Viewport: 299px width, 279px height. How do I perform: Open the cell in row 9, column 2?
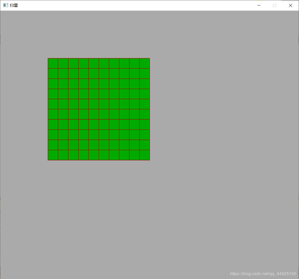pos(63,145)
